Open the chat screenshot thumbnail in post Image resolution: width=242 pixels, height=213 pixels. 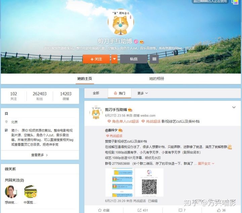[x=119, y=182]
